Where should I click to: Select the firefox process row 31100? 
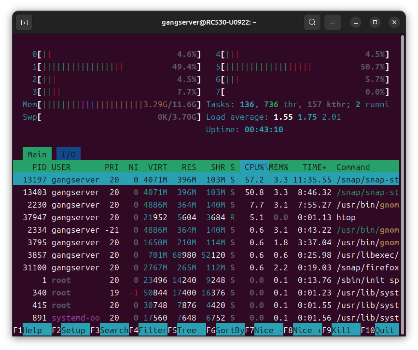(206, 267)
